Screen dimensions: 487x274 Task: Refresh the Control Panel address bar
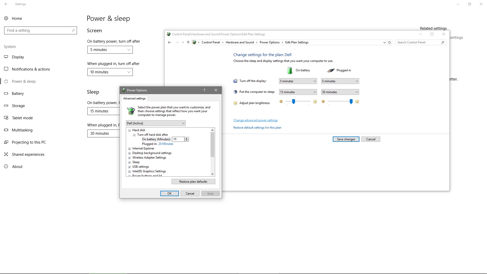(x=390, y=42)
